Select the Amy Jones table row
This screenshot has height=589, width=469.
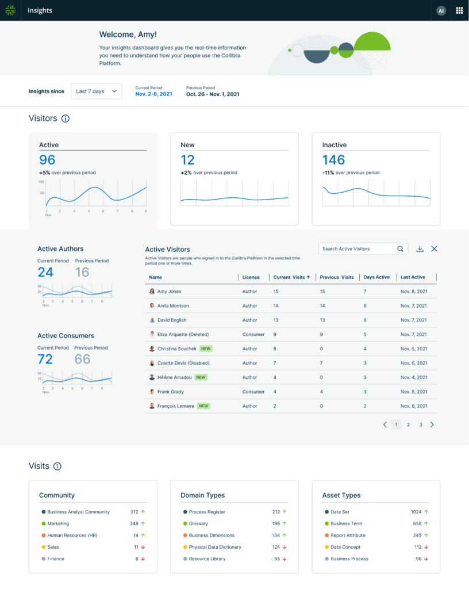[x=259, y=291]
